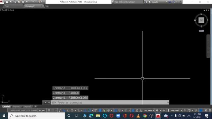Switch to the Layout1 tab
Image resolution: width=212 pixels, height=119 pixels.
[x=17, y=106]
